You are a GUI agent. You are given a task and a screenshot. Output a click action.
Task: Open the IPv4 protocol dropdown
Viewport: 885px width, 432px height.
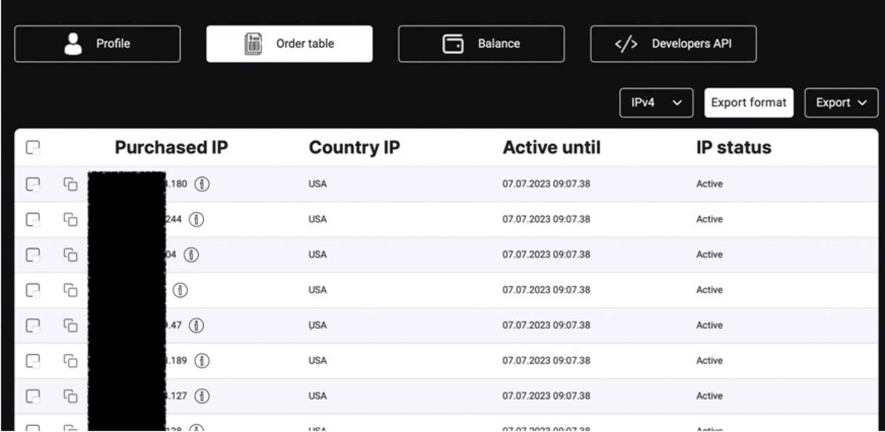(x=656, y=103)
